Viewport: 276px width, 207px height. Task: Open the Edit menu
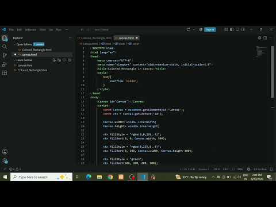tap(19, 30)
